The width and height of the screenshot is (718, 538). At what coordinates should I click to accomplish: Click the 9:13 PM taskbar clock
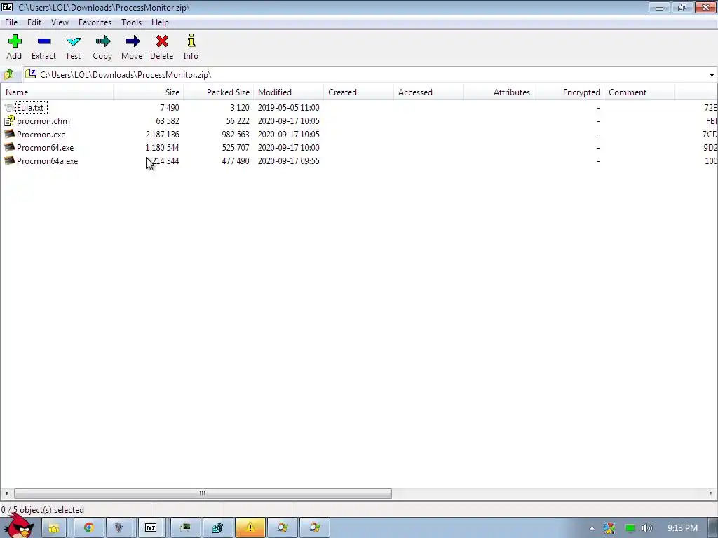(x=682, y=528)
